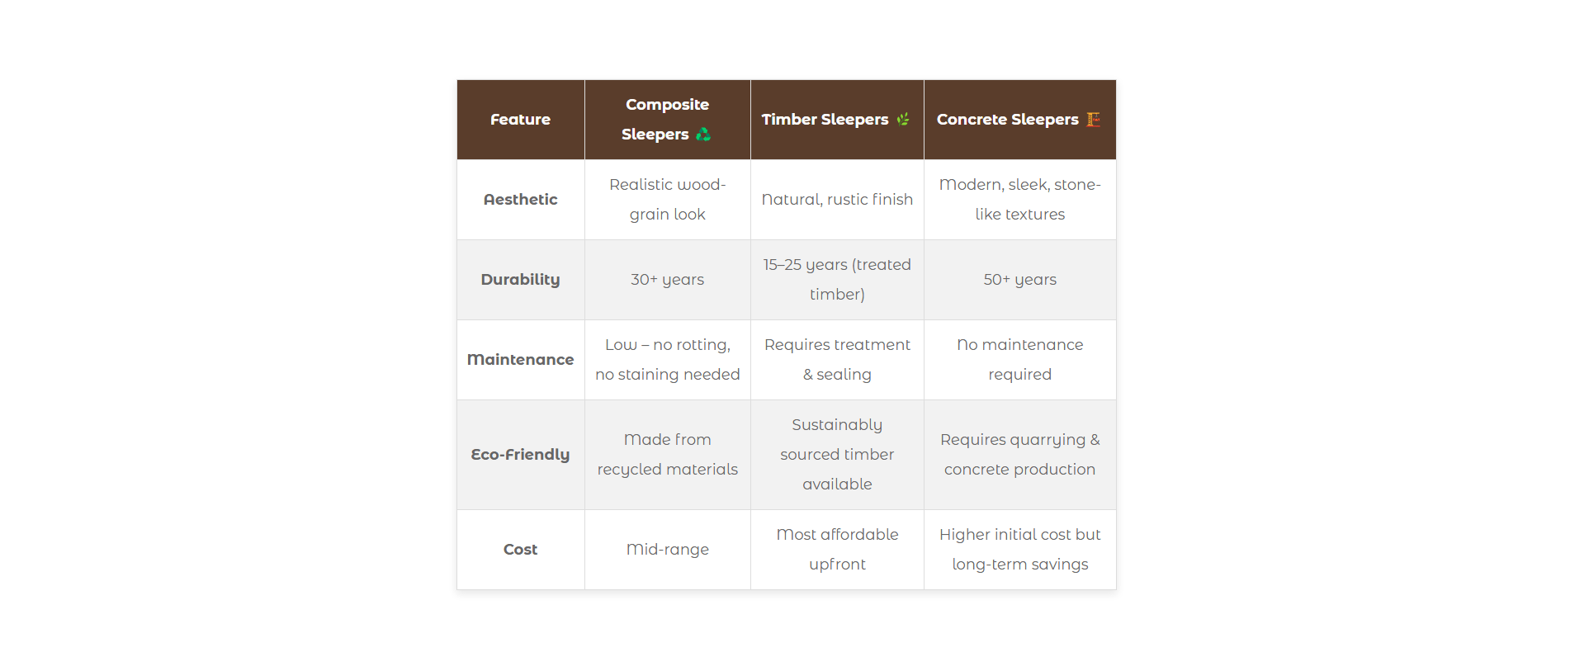1570x657 pixels.
Task: Click 'No maintenance required' cell
Action: pos(1020,360)
